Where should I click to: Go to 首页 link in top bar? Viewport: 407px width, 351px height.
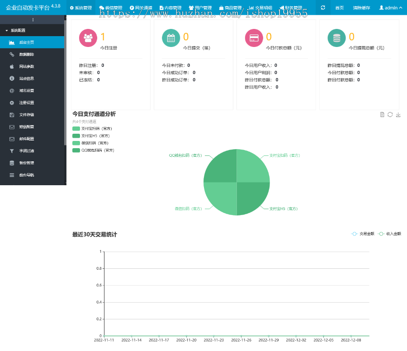[339, 8]
